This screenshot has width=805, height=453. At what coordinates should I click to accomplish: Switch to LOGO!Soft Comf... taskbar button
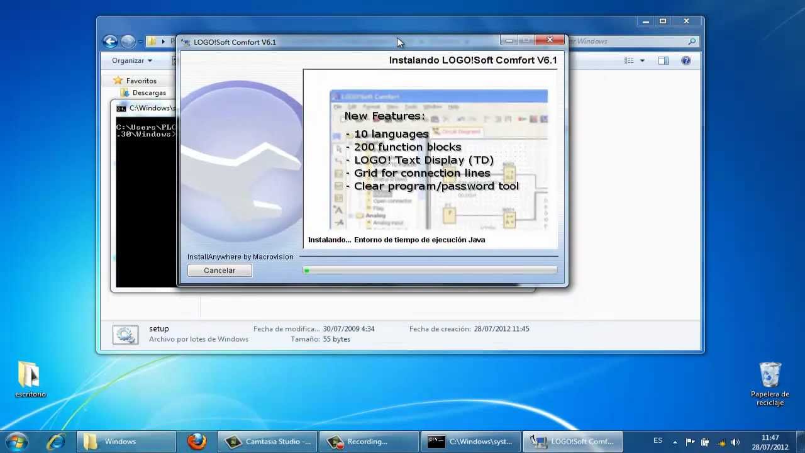(x=573, y=442)
